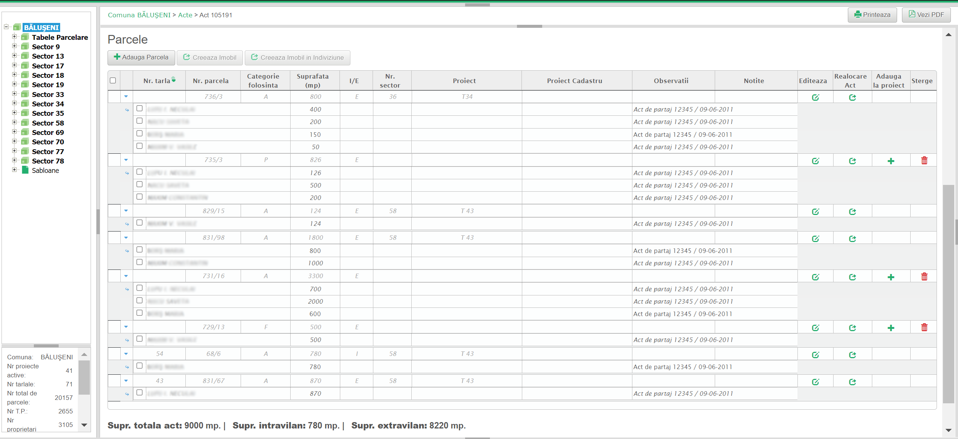Expand Sector 33 tree node
958x439 pixels.
click(x=14, y=94)
